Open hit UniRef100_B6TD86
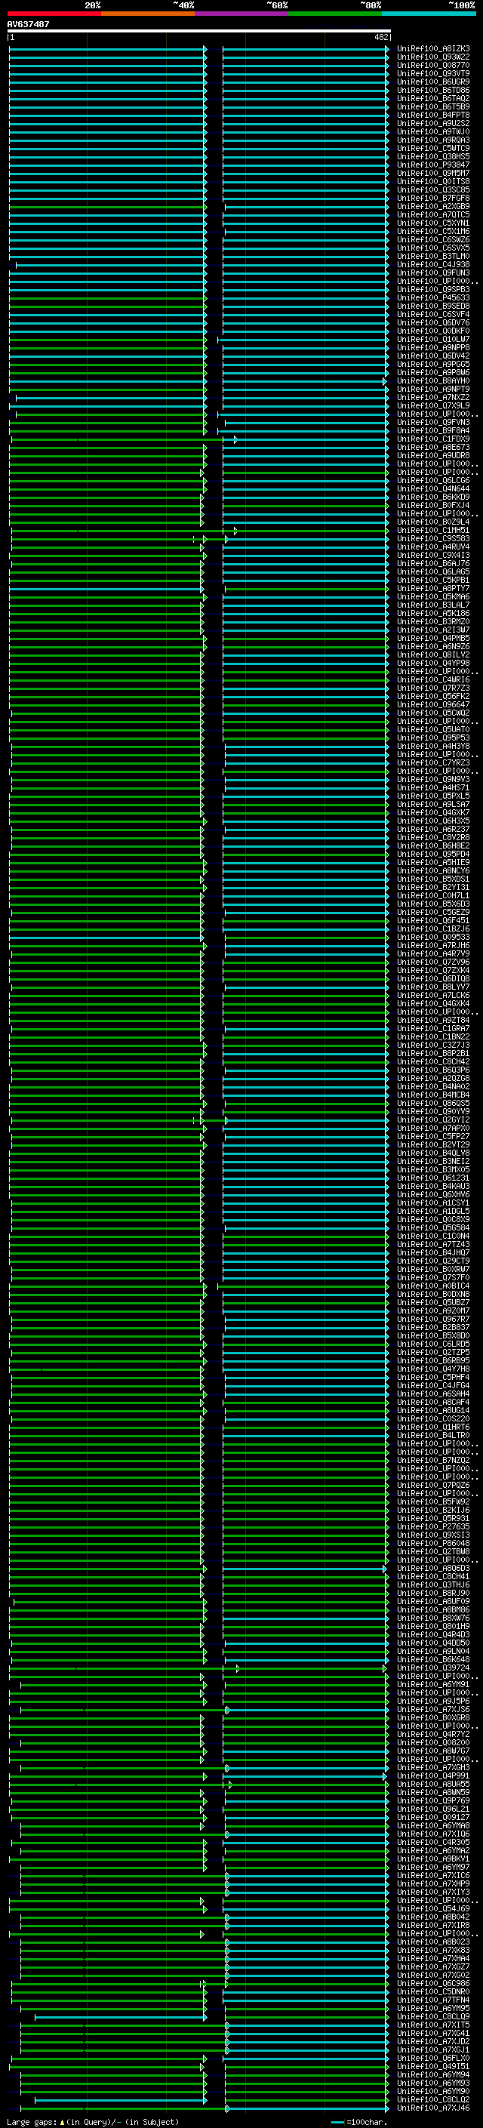This screenshot has width=483, height=2128. click(432, 90)
